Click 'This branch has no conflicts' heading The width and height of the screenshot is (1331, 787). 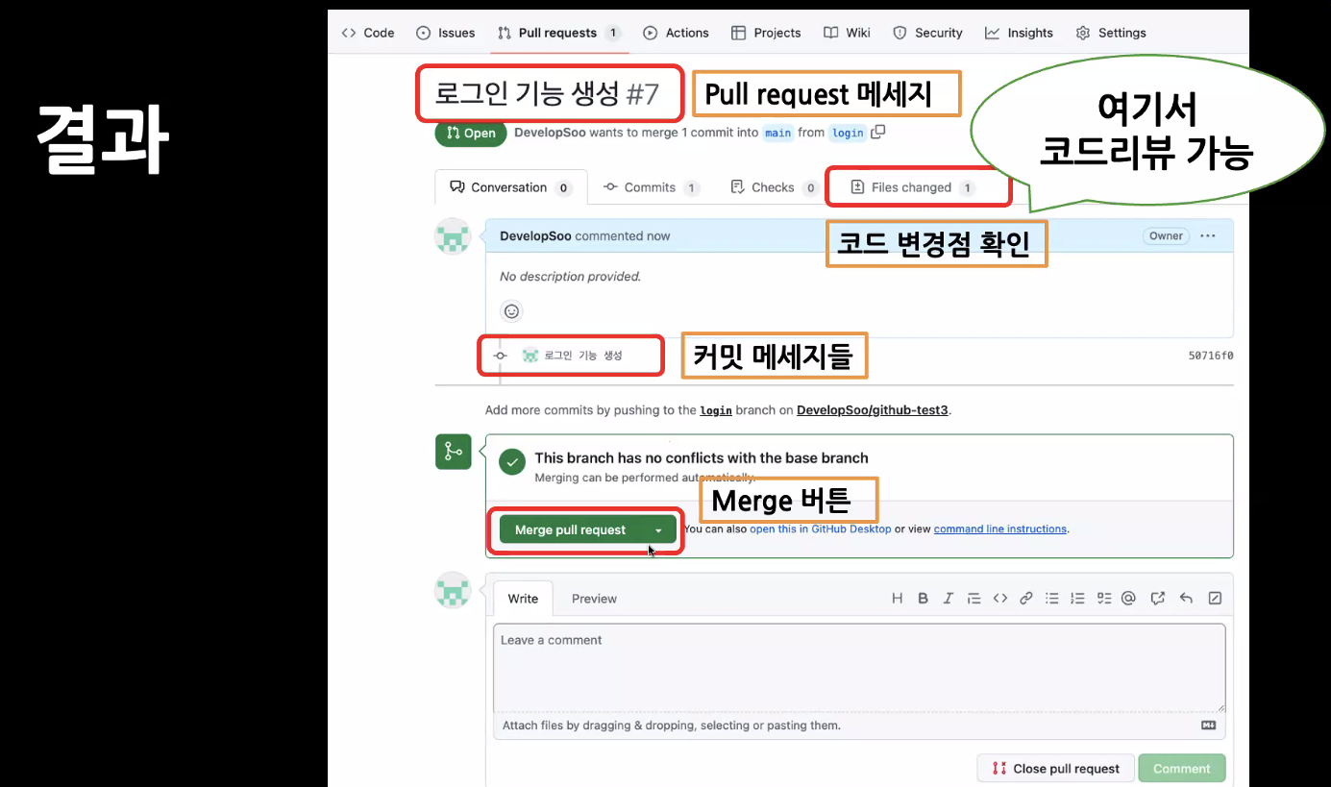point(702,458)
